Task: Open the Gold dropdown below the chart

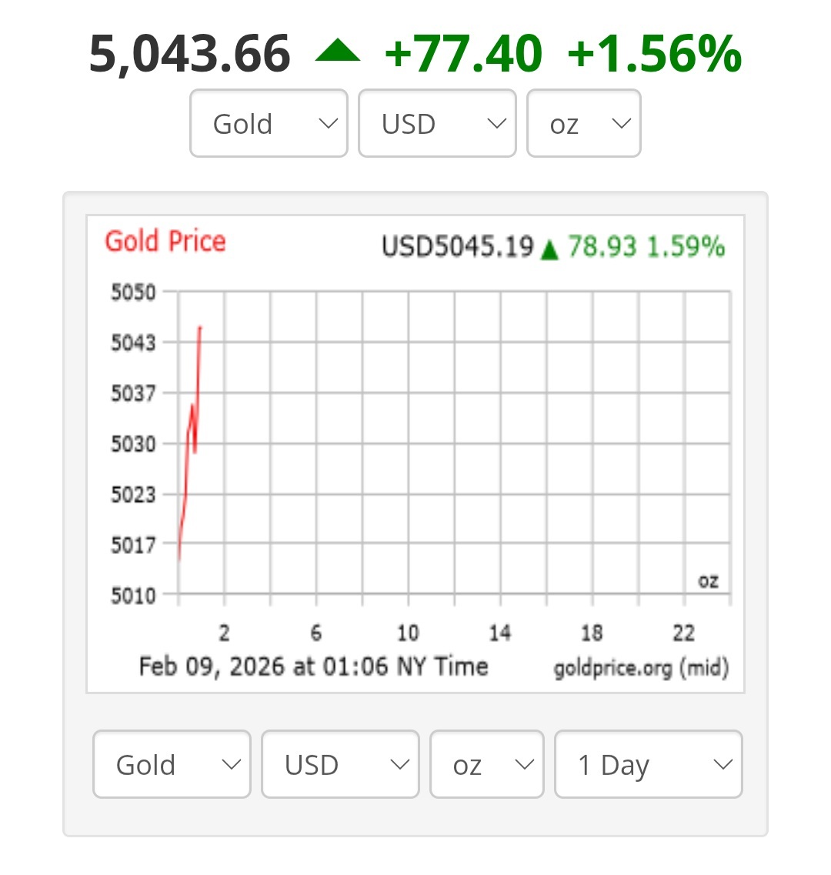Action: point(172,764)
